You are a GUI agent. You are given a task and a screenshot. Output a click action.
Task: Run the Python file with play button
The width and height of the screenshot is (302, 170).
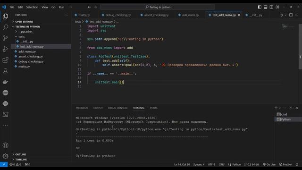point(282,15)
